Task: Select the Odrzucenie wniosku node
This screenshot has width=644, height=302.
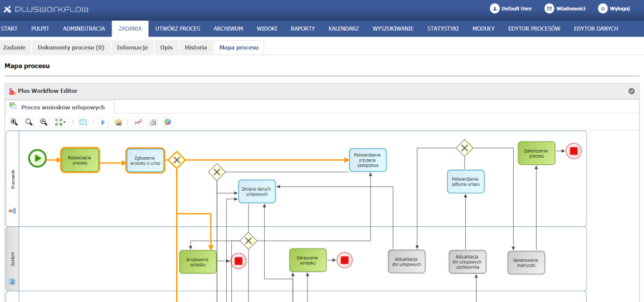Action: click(308, 260)
